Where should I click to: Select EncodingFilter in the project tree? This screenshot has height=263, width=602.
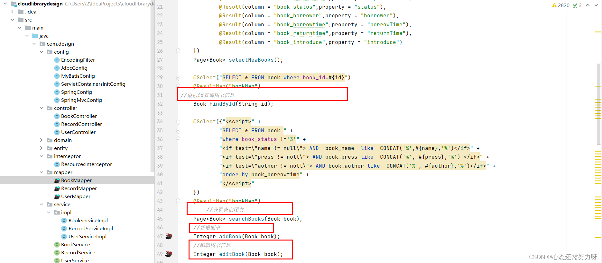pos(78,60)
